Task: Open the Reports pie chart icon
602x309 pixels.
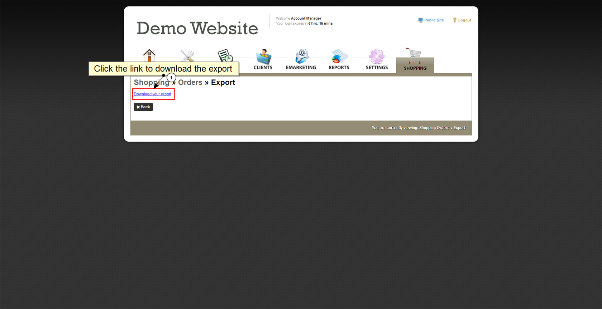Action: 339,57
